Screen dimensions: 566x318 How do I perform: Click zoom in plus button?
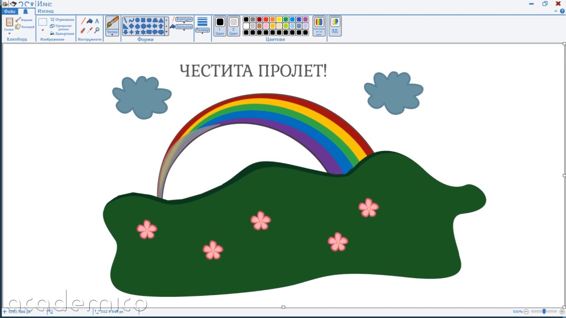point(562,311)
